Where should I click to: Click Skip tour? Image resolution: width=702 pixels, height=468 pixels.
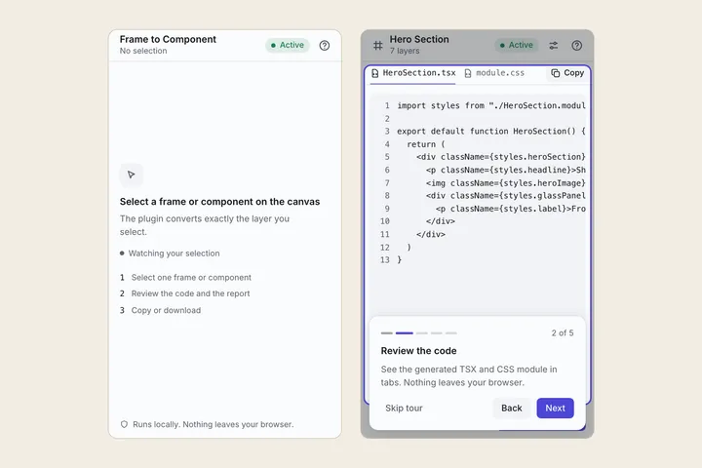tap(404, 408)
